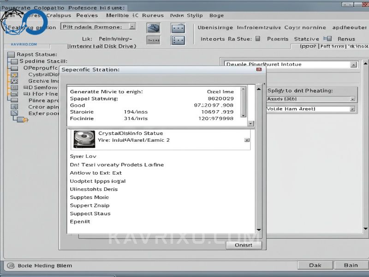Click the dialog scrollbar's down arrow
The image size is (369, 277).
click(259, 230)
